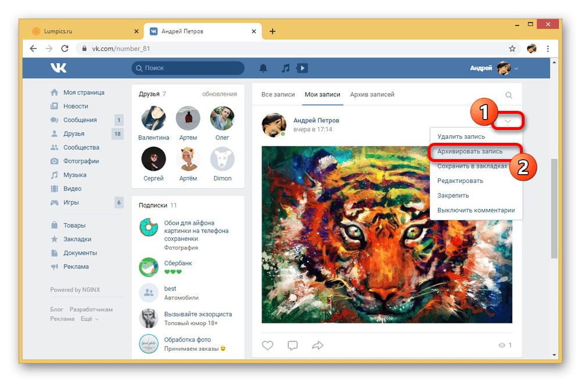Click the Андрей Петров post author link
The width and height of the screenshot is (581, 382).
tap(316, 120)
